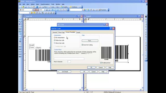166x93 pixels.
Task: Click the Zoom toolbar button
Action: click(x=52, y=7)
